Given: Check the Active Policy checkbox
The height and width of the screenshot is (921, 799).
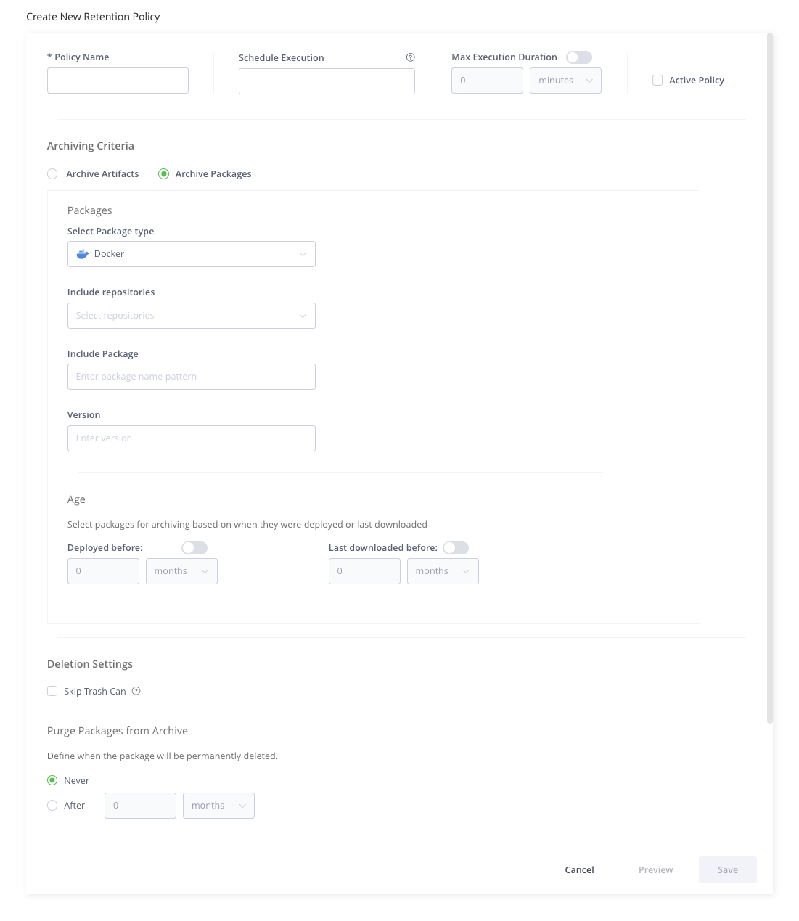Looking at the screenshot, I should click(657, 80).
